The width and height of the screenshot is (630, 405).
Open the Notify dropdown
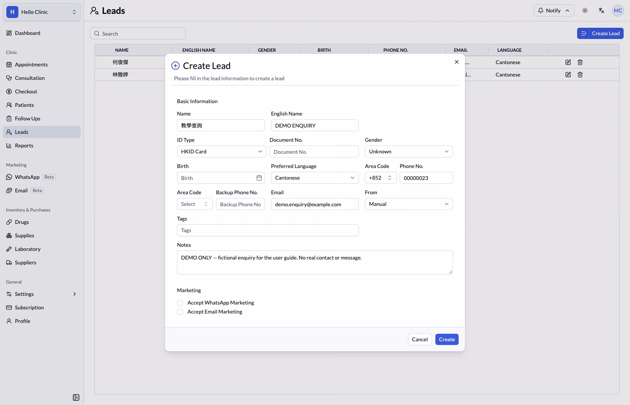554,10
